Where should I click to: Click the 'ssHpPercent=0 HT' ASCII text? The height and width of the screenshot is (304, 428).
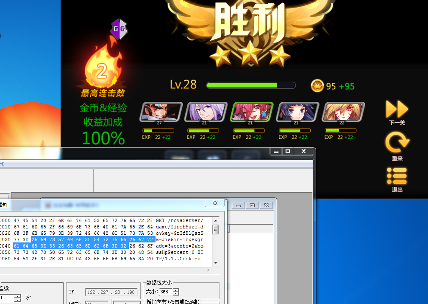[180, 252]
